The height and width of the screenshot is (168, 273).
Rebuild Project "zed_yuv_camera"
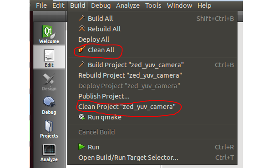point(152,75)
